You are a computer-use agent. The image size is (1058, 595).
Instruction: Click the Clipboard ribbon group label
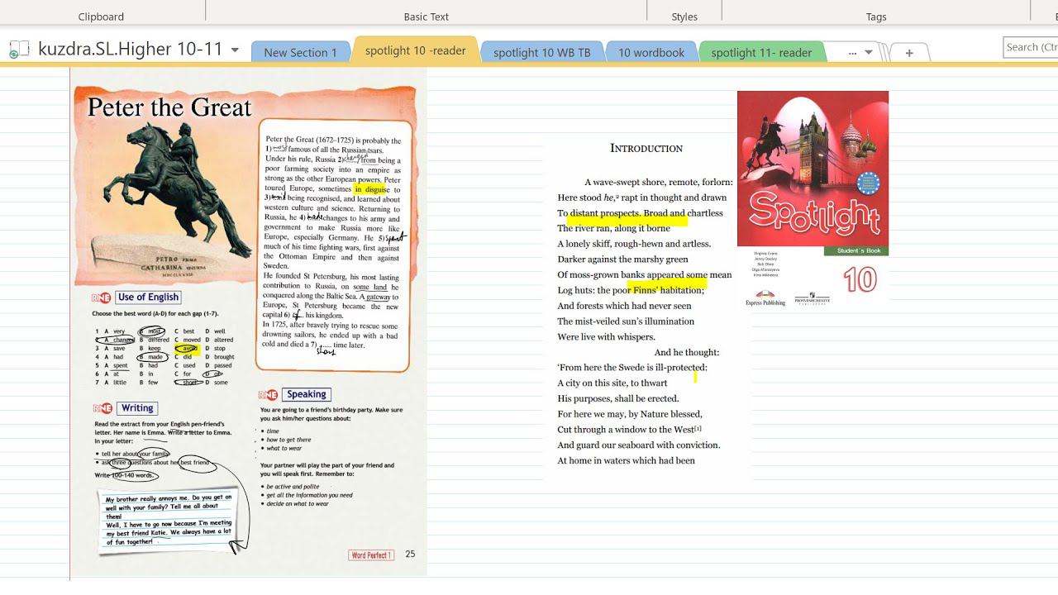point(101,17)
